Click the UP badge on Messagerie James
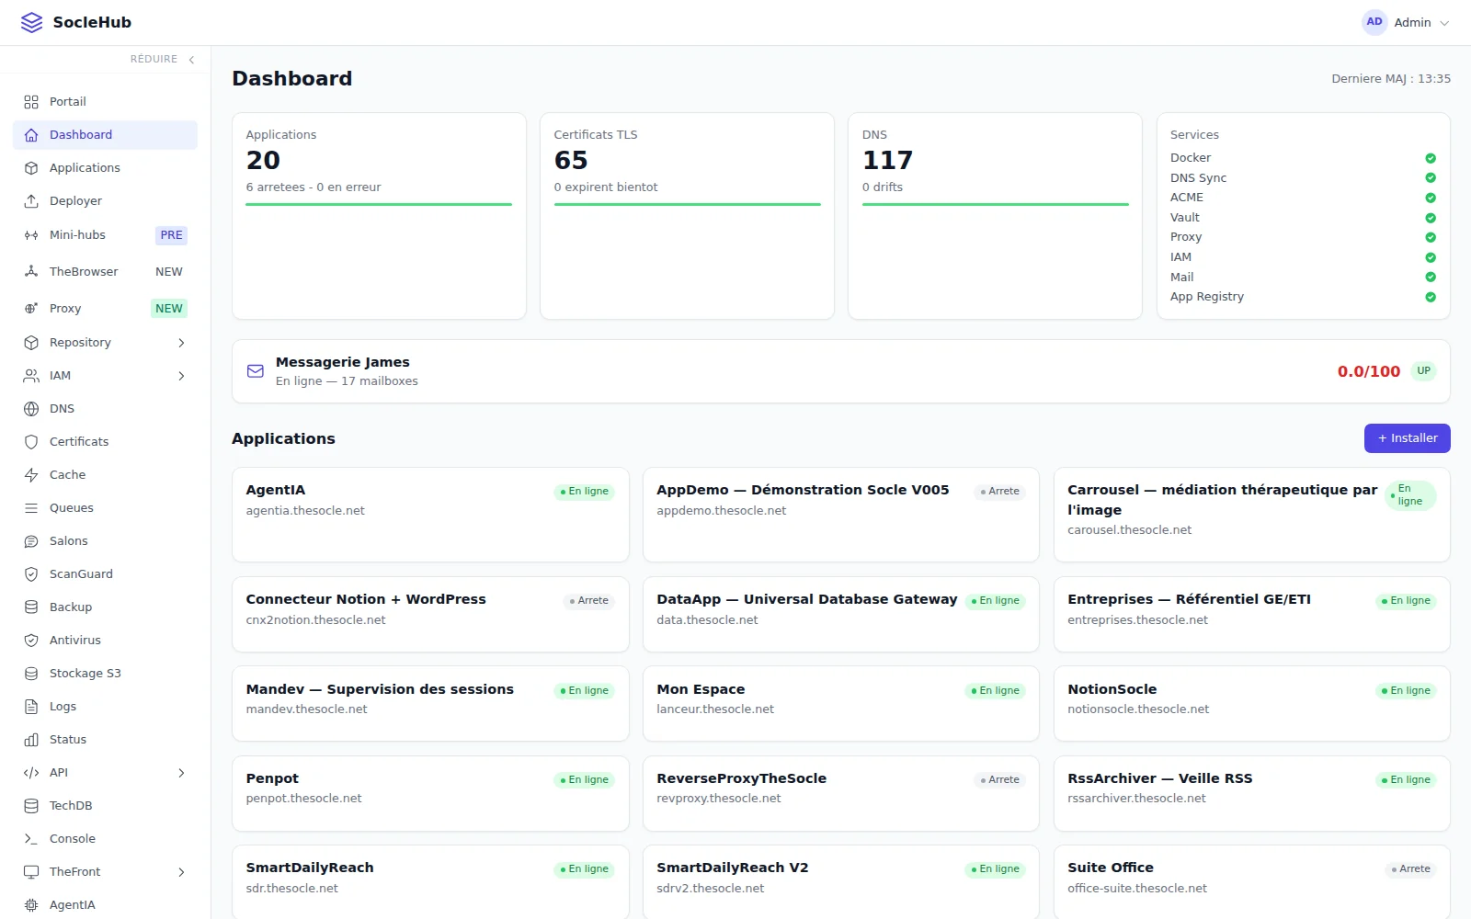The height and width of the screenshot is (919, 1471). (x=1423, y=371)
